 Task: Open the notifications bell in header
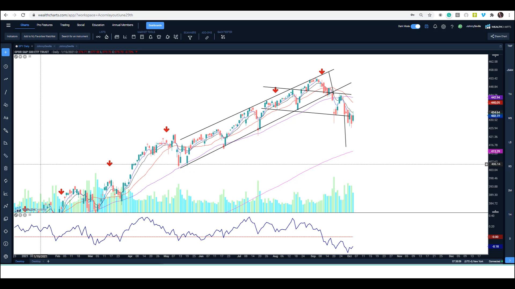click(x=435, y=26)
